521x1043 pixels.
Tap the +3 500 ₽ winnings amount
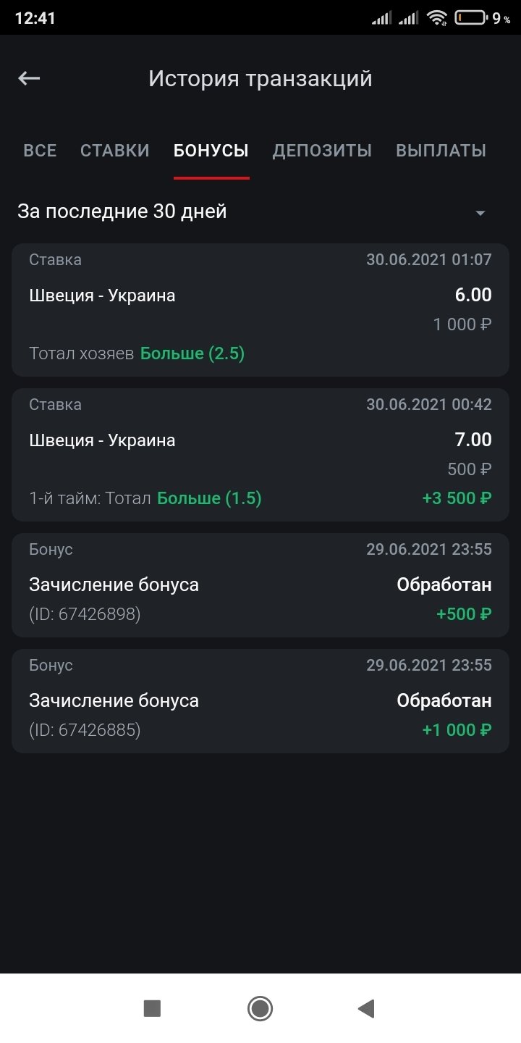(x=457, y=498)
